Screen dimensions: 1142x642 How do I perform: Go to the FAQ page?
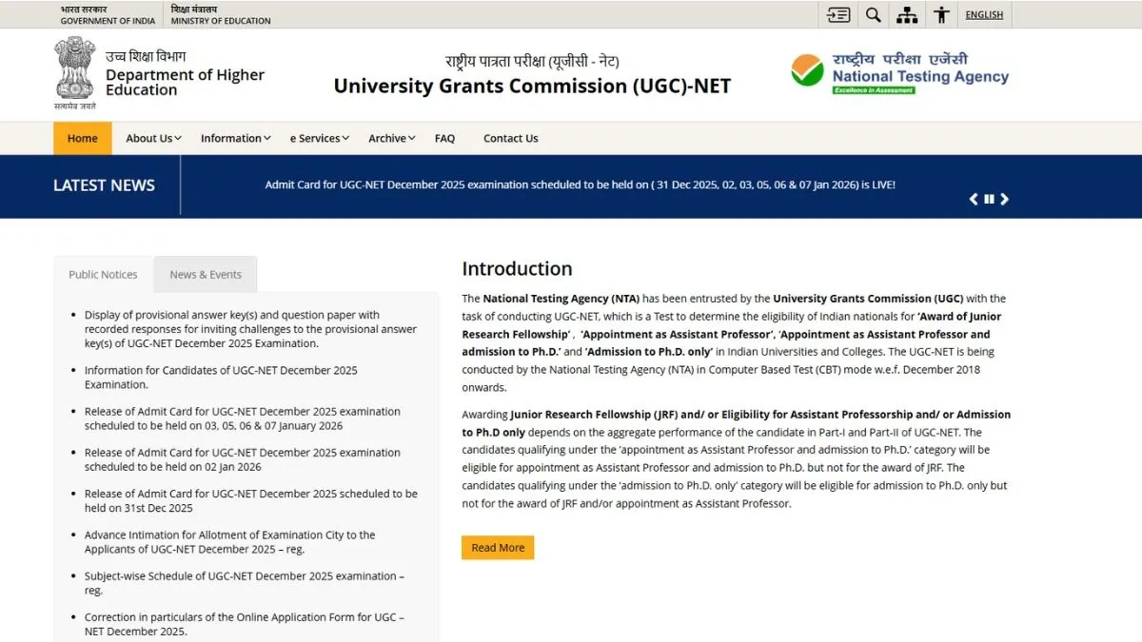[x=444, y=138]
